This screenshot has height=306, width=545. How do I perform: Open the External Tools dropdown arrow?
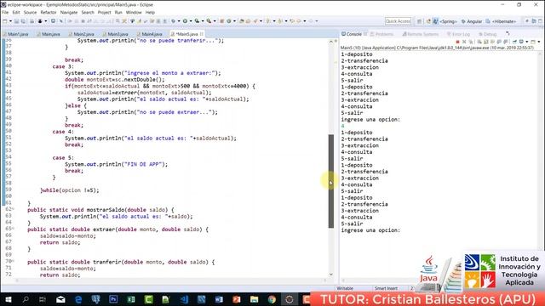coord(215,21)
